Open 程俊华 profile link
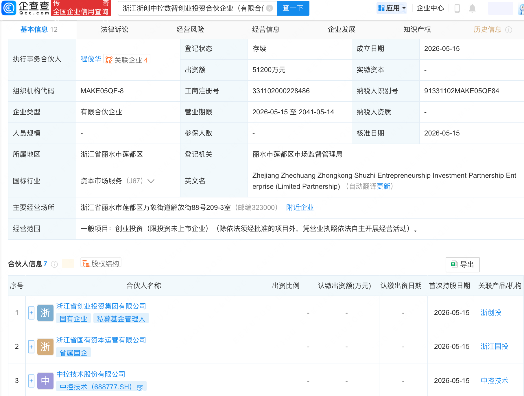Image resolution: width=524 pixels, height=396 pixels. click(91, 59)
